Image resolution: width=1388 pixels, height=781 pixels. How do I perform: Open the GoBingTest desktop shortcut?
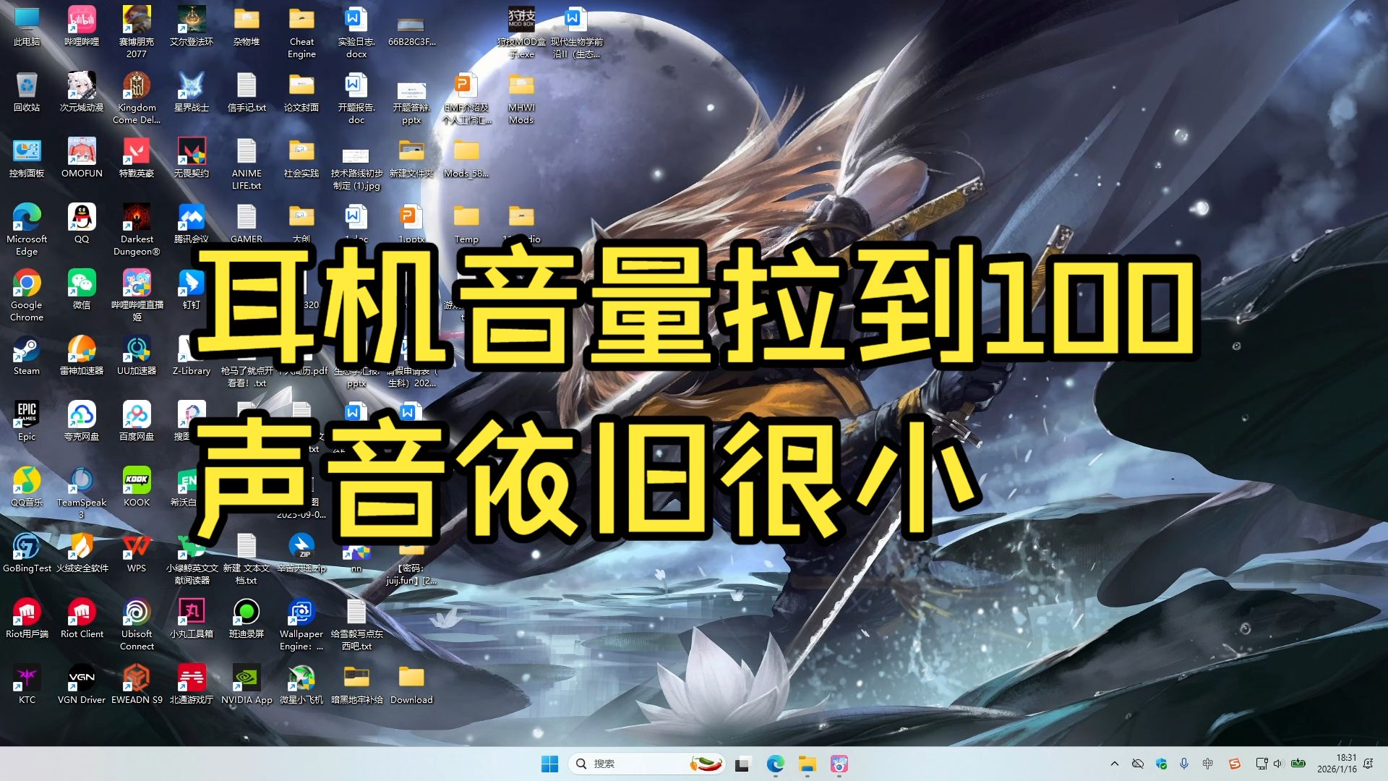click(27, 553)
